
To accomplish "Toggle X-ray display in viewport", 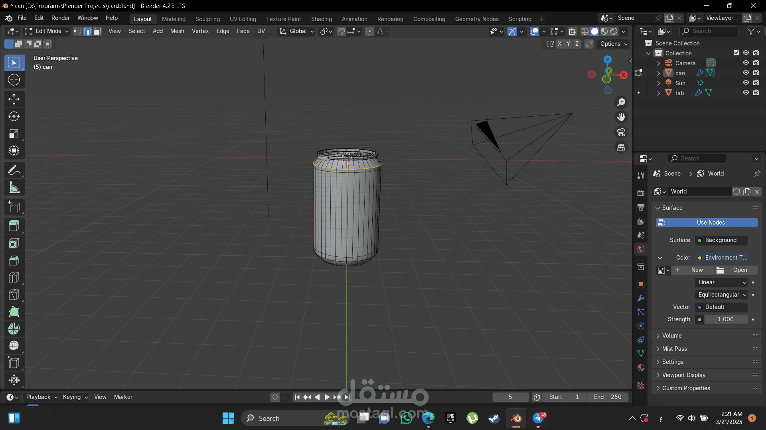I will 573,31.
